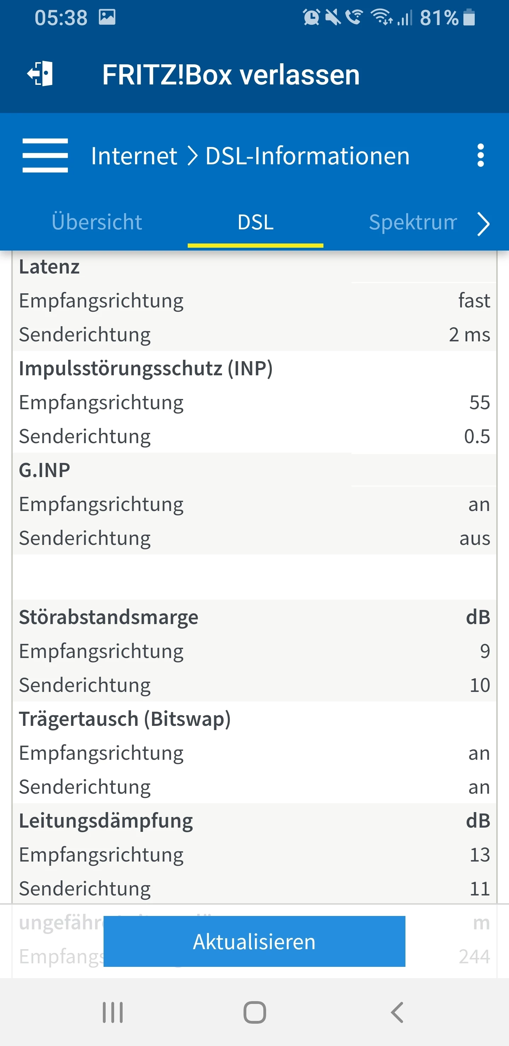
Task: Tap the FRITZ!Box verlassen title
Action: pos(231,75)
